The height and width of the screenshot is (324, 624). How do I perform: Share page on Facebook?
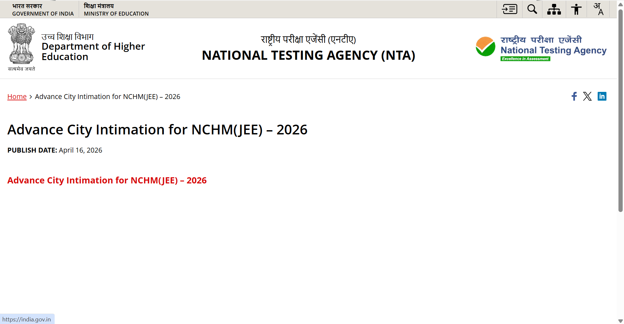coord(574,96)
